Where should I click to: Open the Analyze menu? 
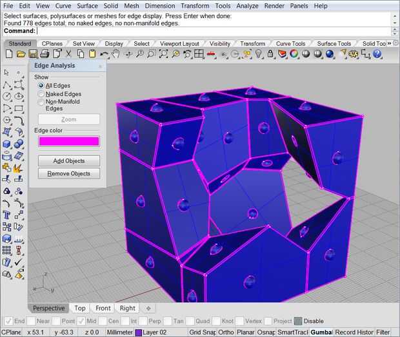246,6
